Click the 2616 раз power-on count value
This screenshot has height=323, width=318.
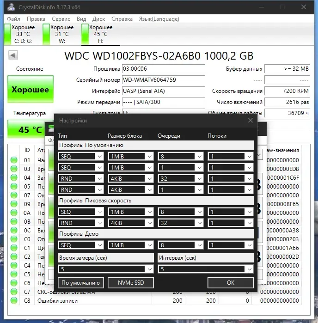point(287,102)
